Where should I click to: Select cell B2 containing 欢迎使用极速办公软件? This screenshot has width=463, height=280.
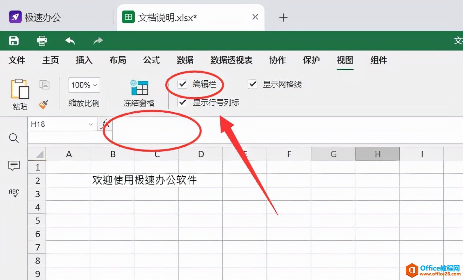113,180
